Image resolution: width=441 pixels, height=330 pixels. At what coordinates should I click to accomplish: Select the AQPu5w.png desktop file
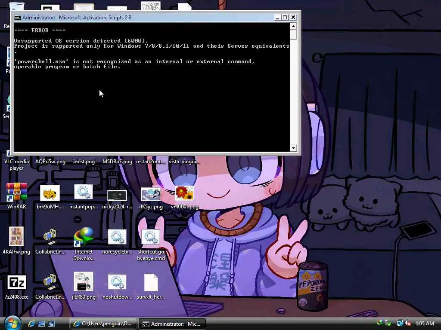click(50, 162)
